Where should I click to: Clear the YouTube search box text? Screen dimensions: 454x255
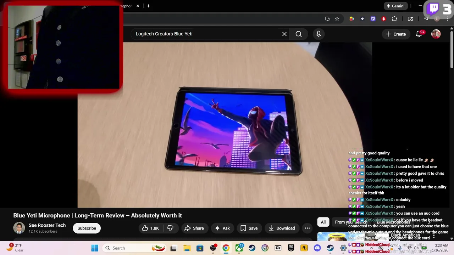(x=284, y=34)
